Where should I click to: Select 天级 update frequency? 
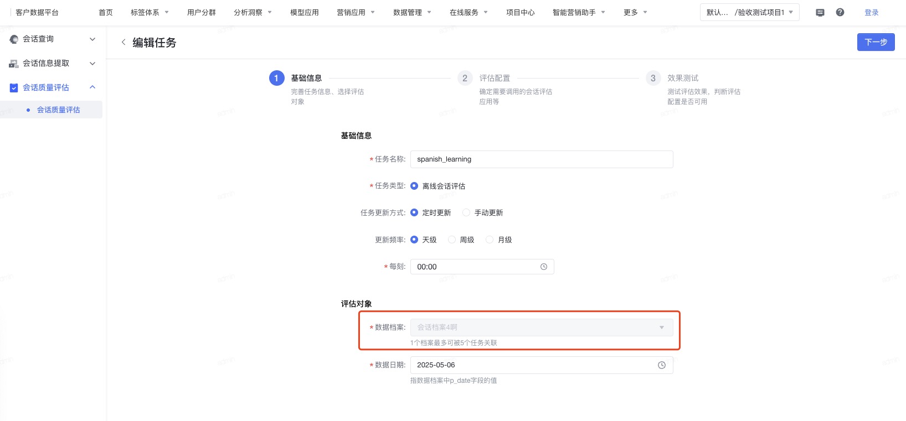414,240
